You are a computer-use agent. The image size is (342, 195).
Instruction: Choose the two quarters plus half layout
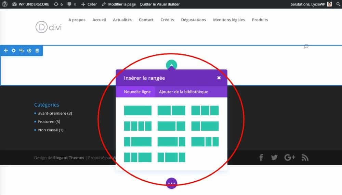[x=137, y=157]
